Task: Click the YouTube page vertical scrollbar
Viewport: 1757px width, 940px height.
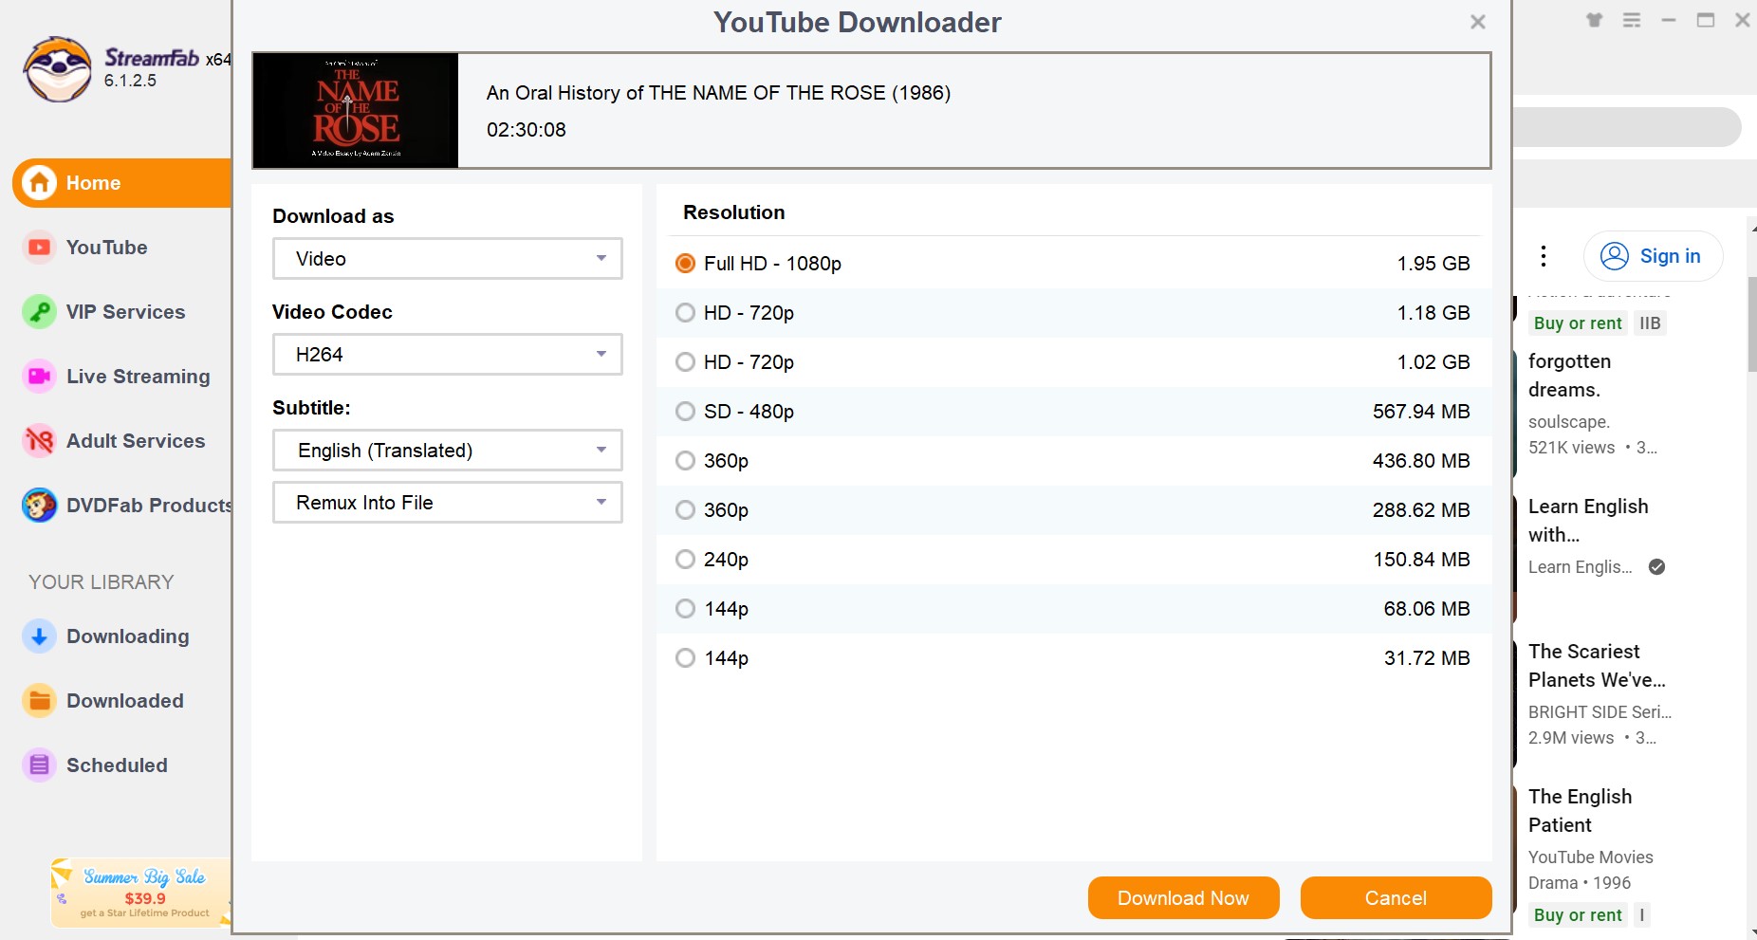Action: coord(1751,324)
